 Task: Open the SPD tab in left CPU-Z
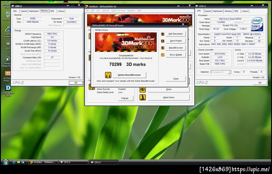tap(52, 11)
